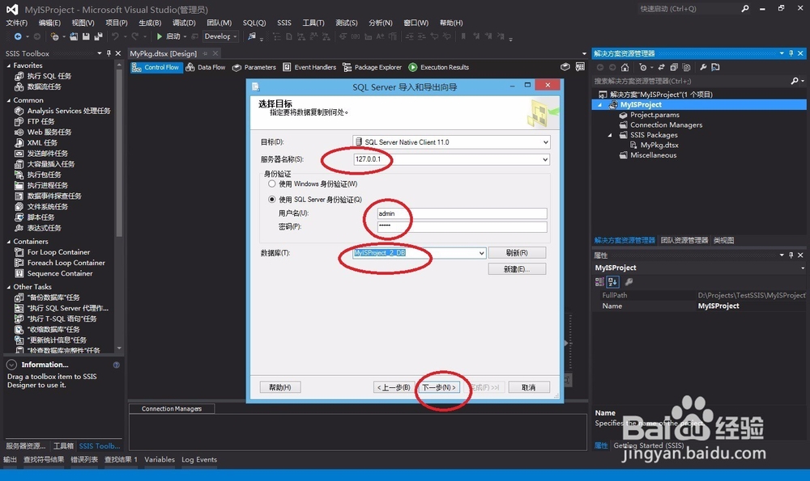Click the Collapse All icon in Solution Explorer
The image size is (810, 481).
674,67
